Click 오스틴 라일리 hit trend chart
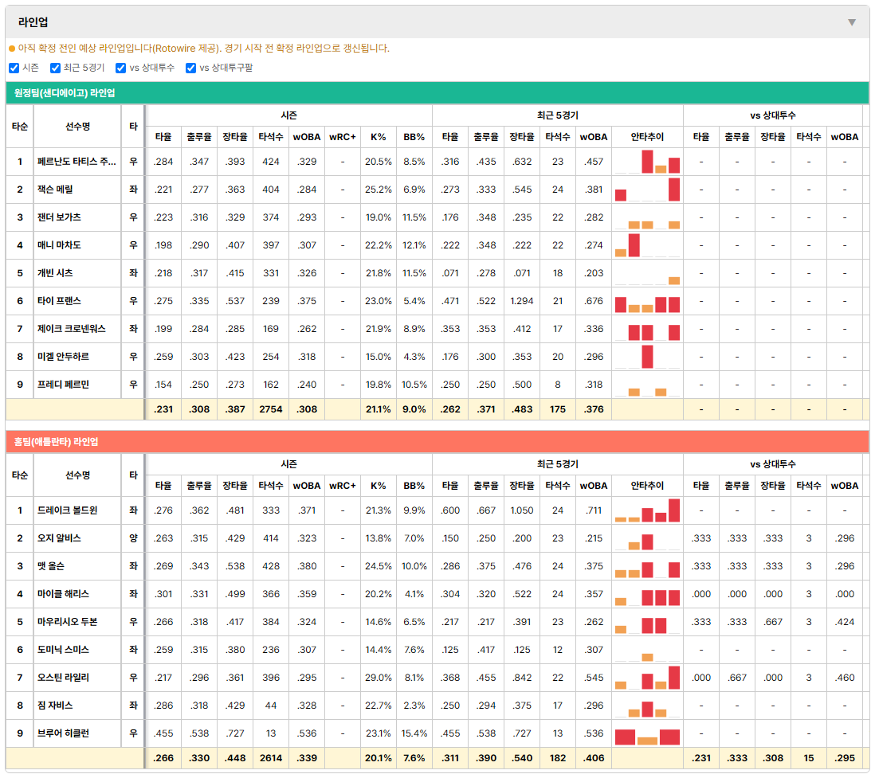Screen dimensions: 875x778 647,678
